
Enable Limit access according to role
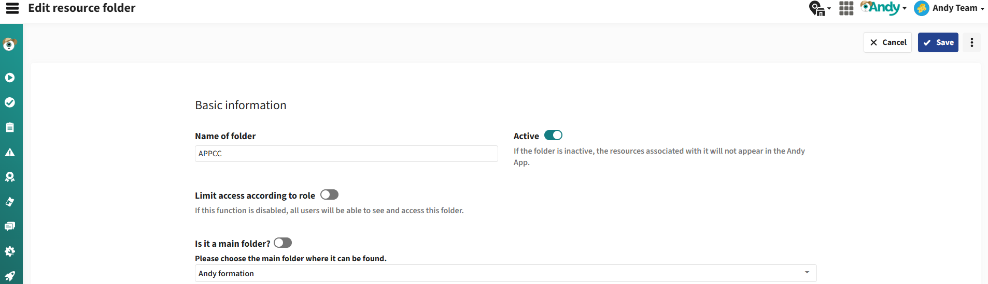tap(329, 195)
